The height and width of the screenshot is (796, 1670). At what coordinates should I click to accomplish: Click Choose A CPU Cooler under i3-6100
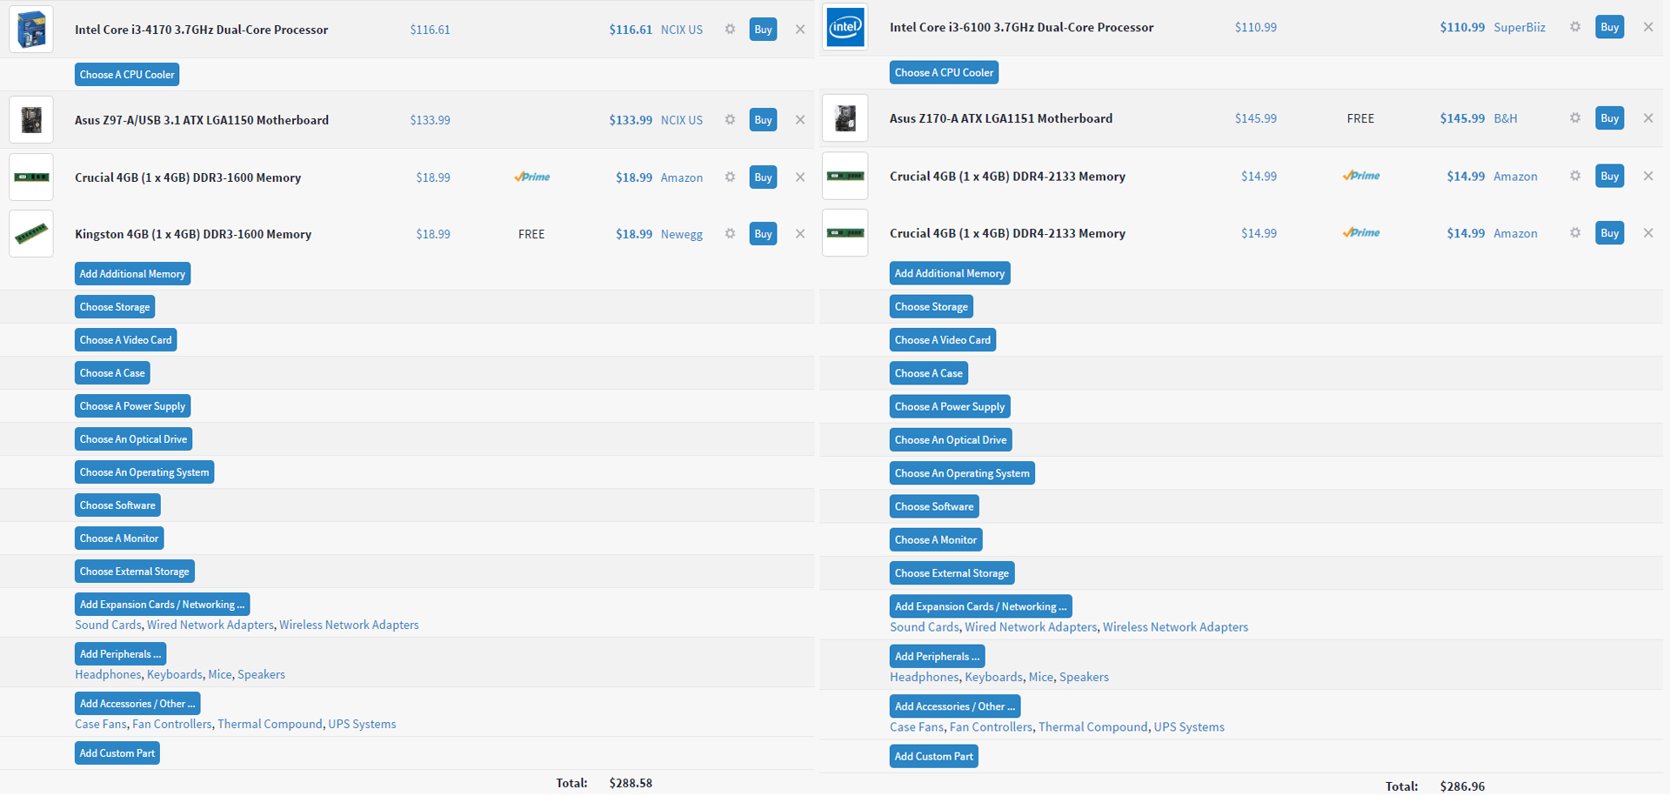944,73
